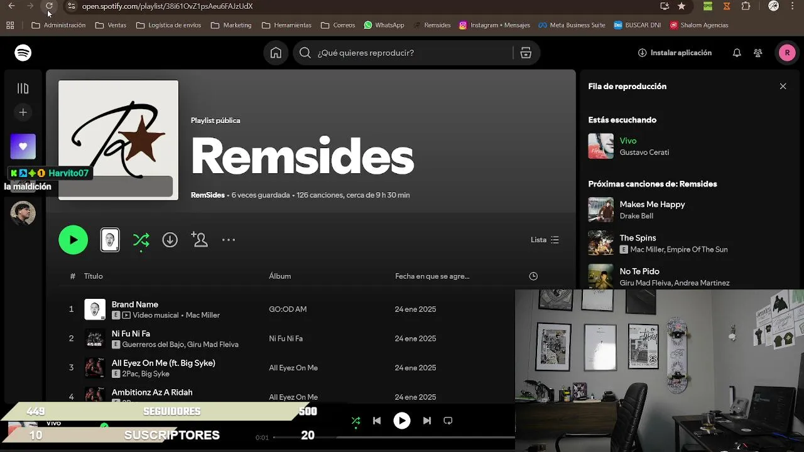
Task: Click the ¿Qué quieres reproducir? search field
Action: point(415,53)
